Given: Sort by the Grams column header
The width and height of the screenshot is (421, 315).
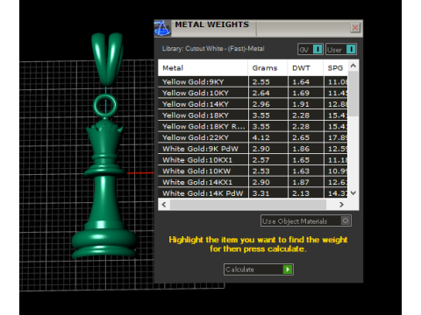Looking at the screenshot, I should pyautogui.click(x=268, y=68).
